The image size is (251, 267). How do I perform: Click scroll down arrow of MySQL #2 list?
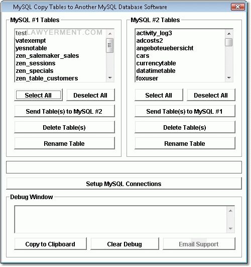[229, 78]
